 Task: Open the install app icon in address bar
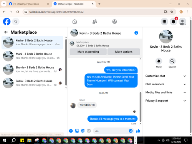(x=166, y=12)
